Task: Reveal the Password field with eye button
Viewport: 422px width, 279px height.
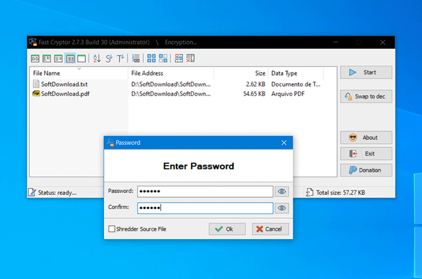Action: [x=282, y=192]
